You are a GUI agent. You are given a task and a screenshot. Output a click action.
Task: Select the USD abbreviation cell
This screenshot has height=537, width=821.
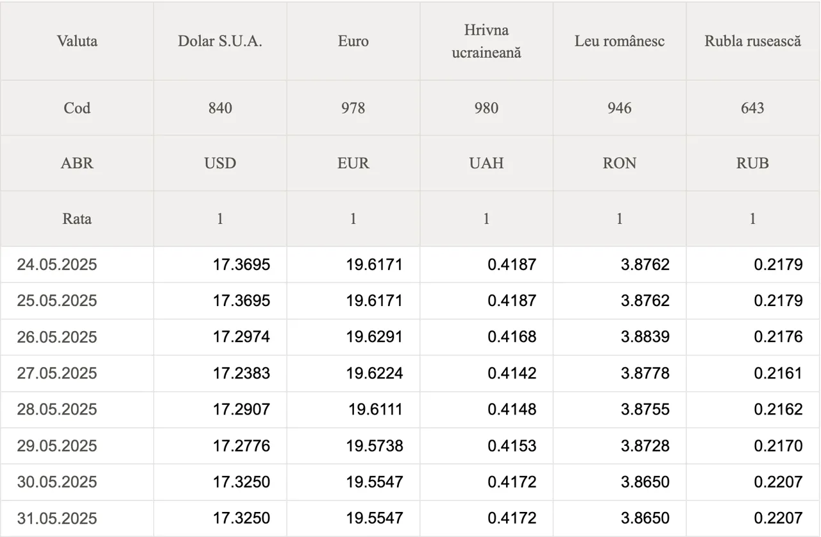pyautogui.click(x=220, y=163)
